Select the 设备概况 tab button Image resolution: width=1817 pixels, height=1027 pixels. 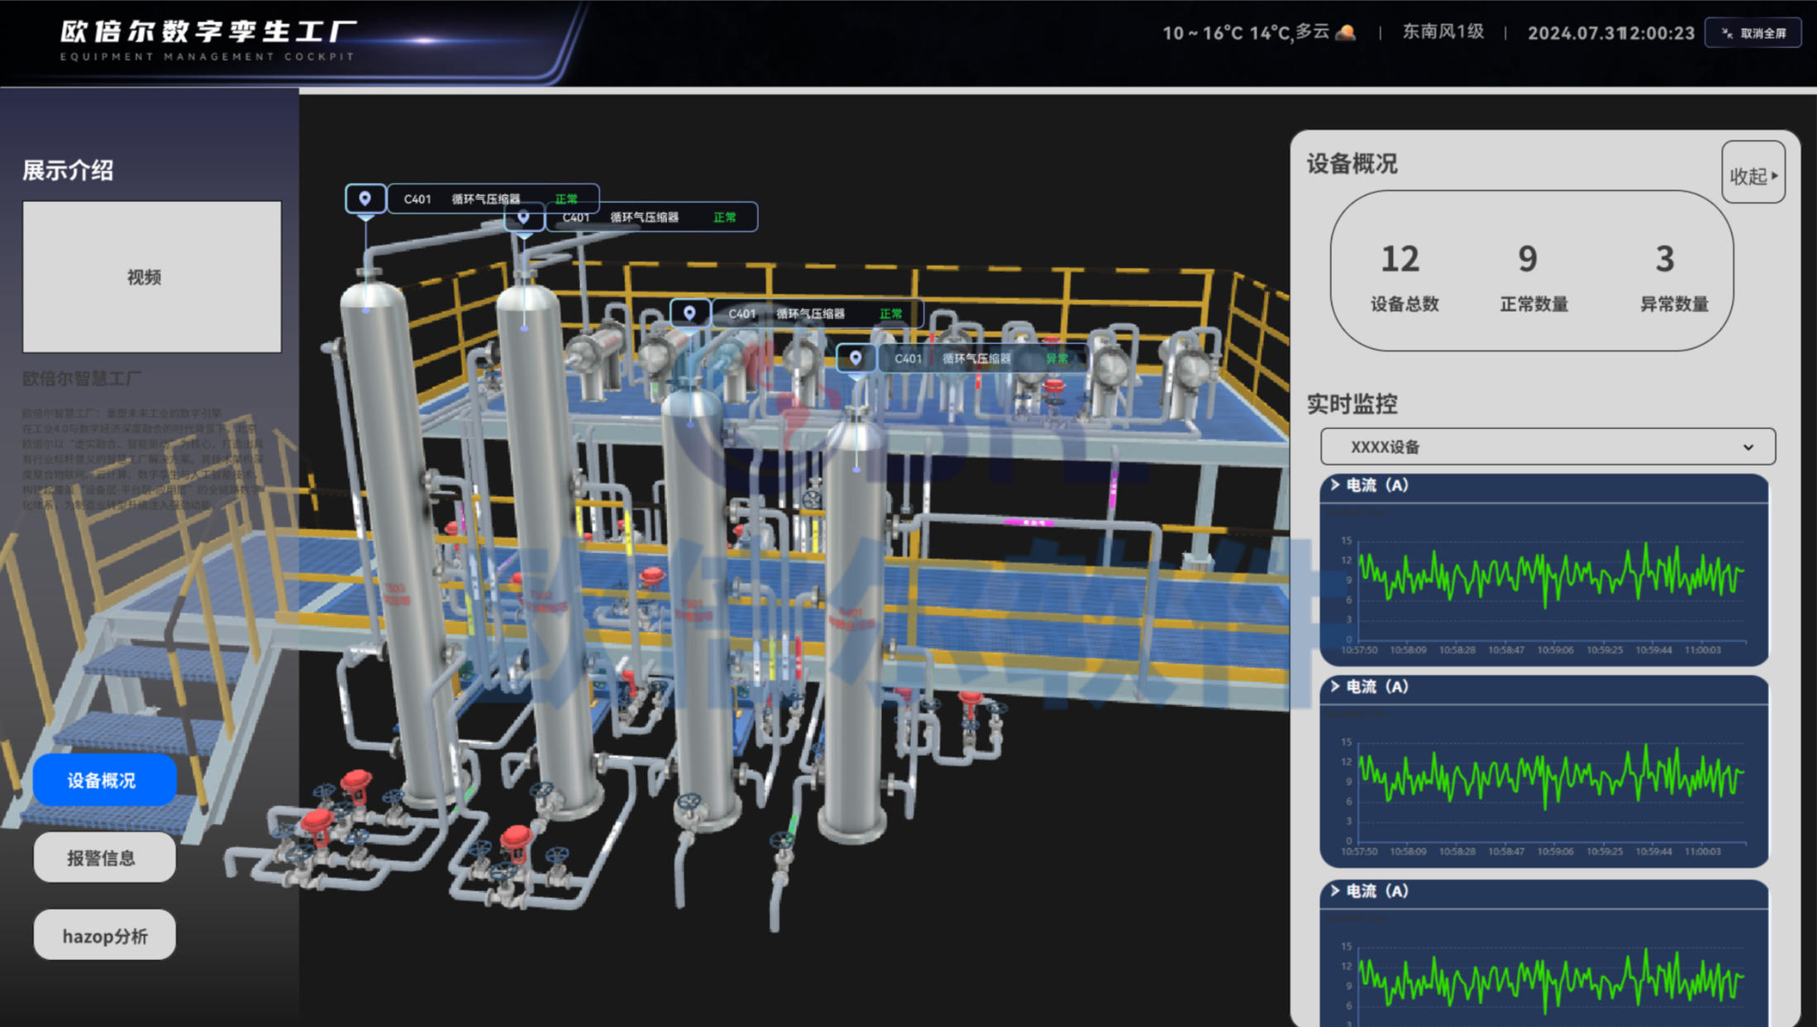(104, 780)
